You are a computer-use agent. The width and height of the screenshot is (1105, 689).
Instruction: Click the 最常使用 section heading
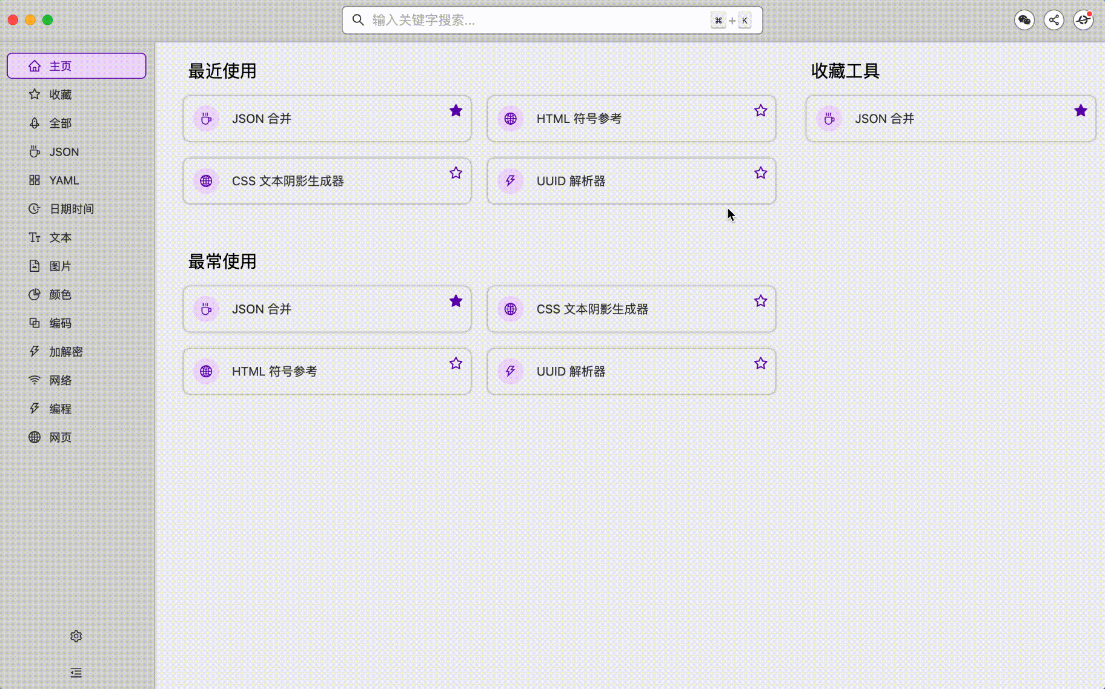coord(222,262)
